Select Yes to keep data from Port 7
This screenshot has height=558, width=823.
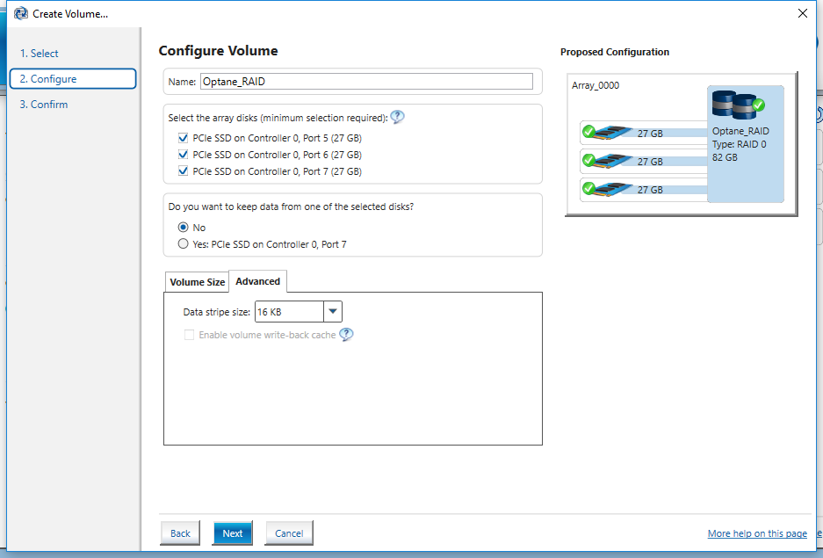(184, 244)
